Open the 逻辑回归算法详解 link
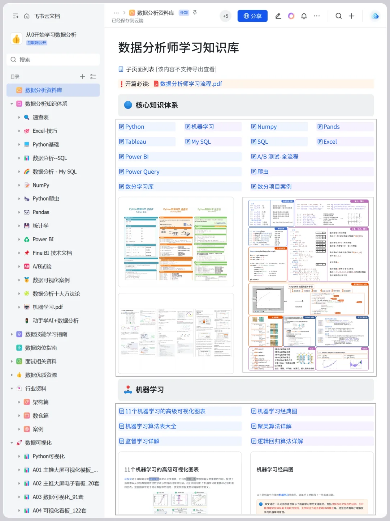The height and width of the screenshot is (521, 390). [x=280, y=441]
